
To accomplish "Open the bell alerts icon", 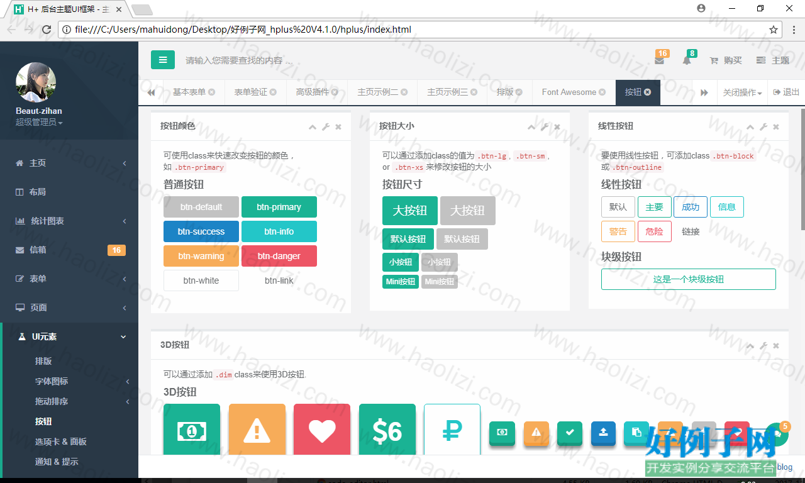I will tap(686, 60).
